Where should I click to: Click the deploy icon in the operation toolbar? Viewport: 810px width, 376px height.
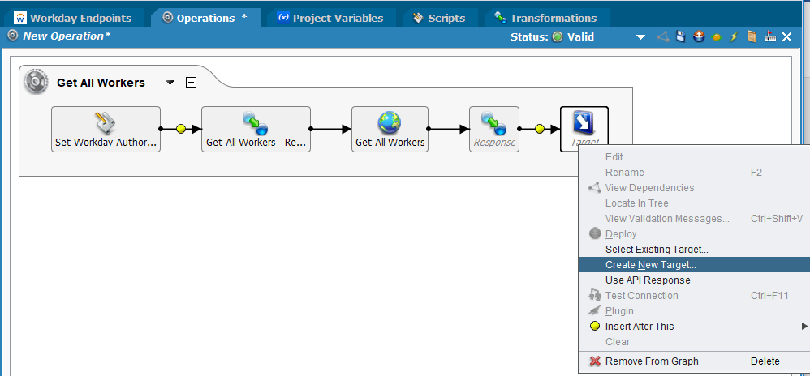pos(699,36)
